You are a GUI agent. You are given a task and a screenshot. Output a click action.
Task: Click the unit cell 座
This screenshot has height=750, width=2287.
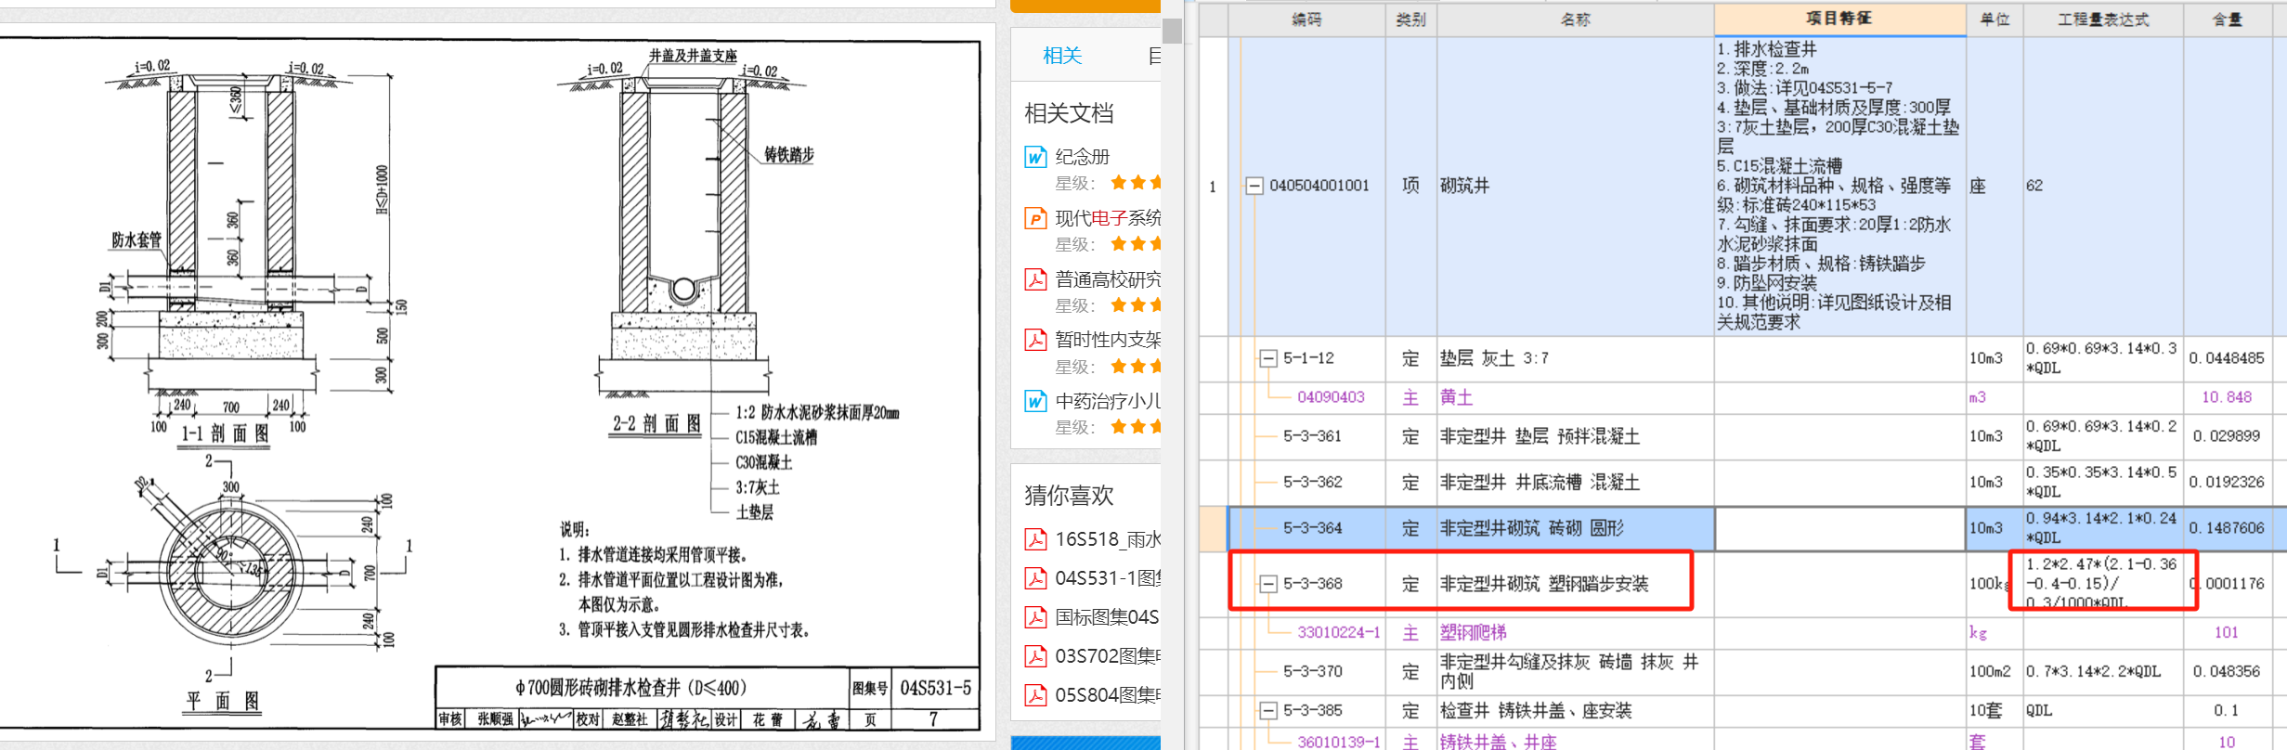[1995, 186]
